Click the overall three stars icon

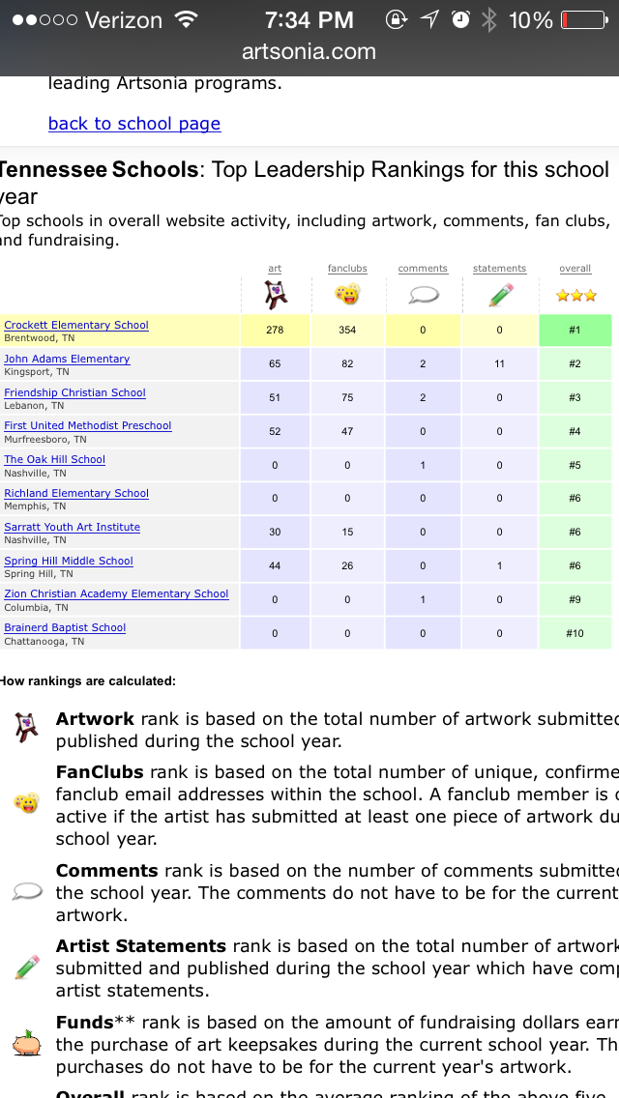[x=575, y=296]
